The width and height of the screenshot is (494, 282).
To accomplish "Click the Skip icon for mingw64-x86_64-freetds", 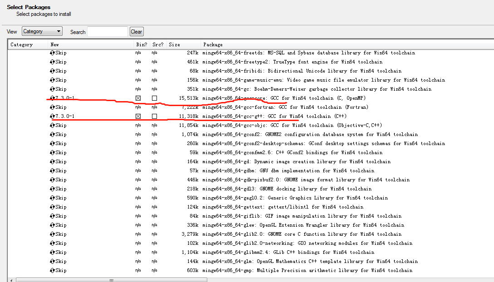I will [52, 53].
